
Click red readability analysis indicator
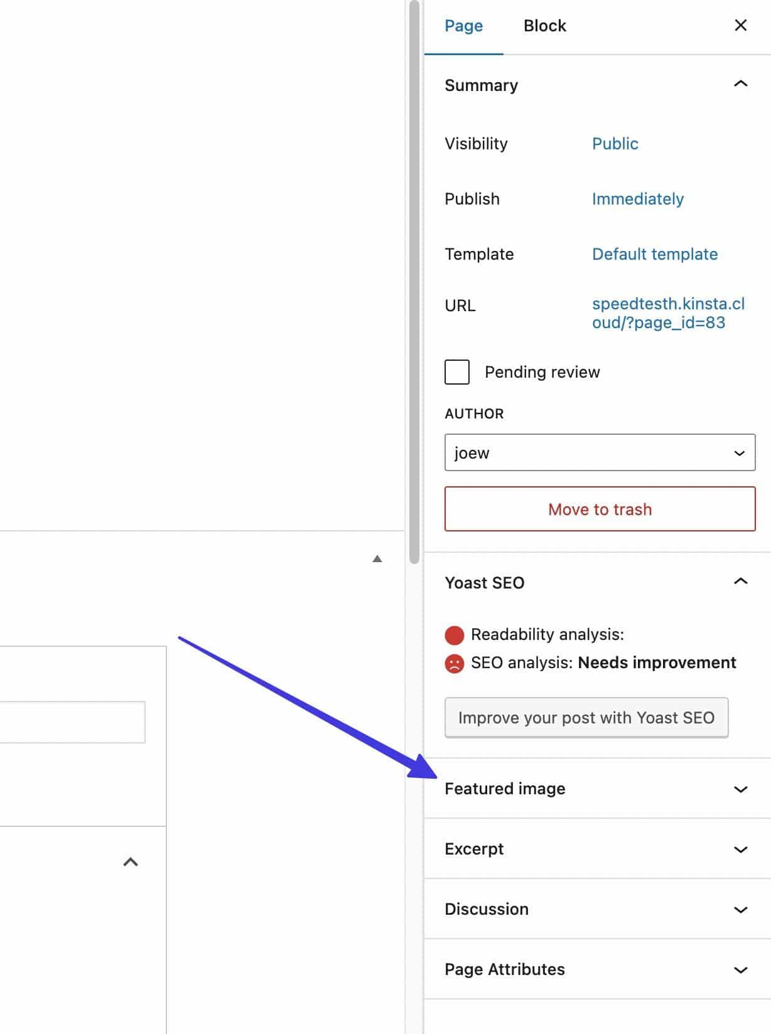click(x=454, y=635)
